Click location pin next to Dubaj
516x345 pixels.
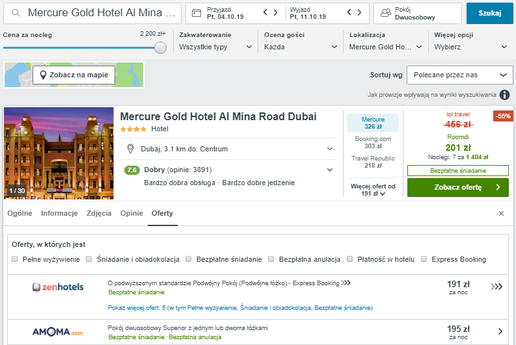[x=130, y=149]
